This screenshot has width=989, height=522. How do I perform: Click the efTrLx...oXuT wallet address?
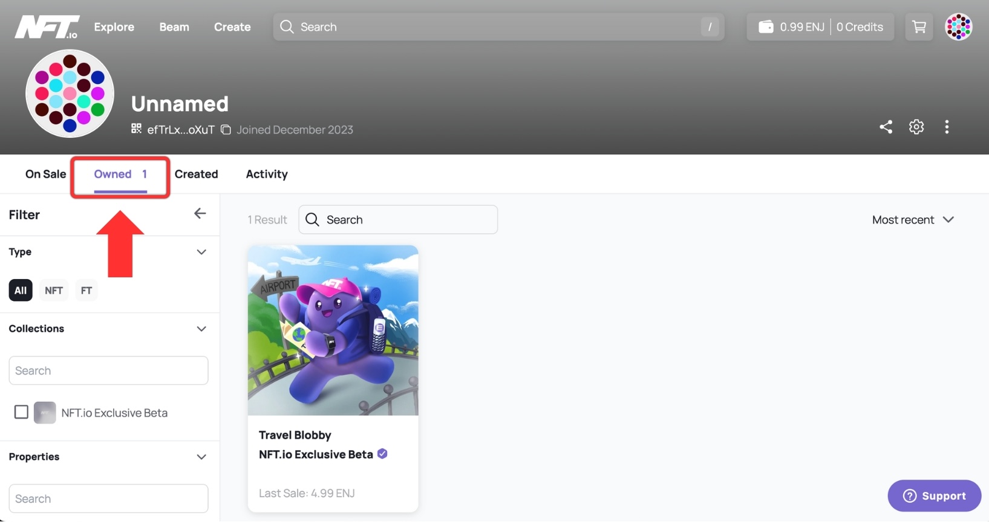click(x=181, y=129)
